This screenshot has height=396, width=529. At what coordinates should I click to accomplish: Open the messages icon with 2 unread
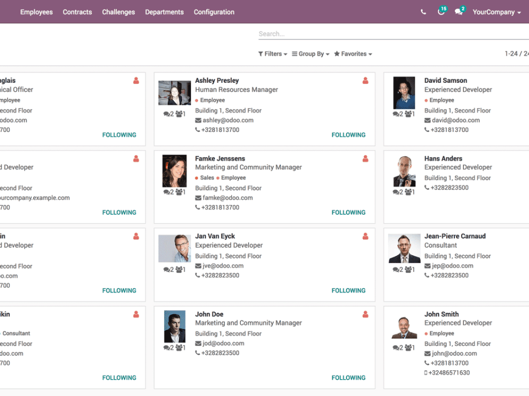tap(460, 12)
